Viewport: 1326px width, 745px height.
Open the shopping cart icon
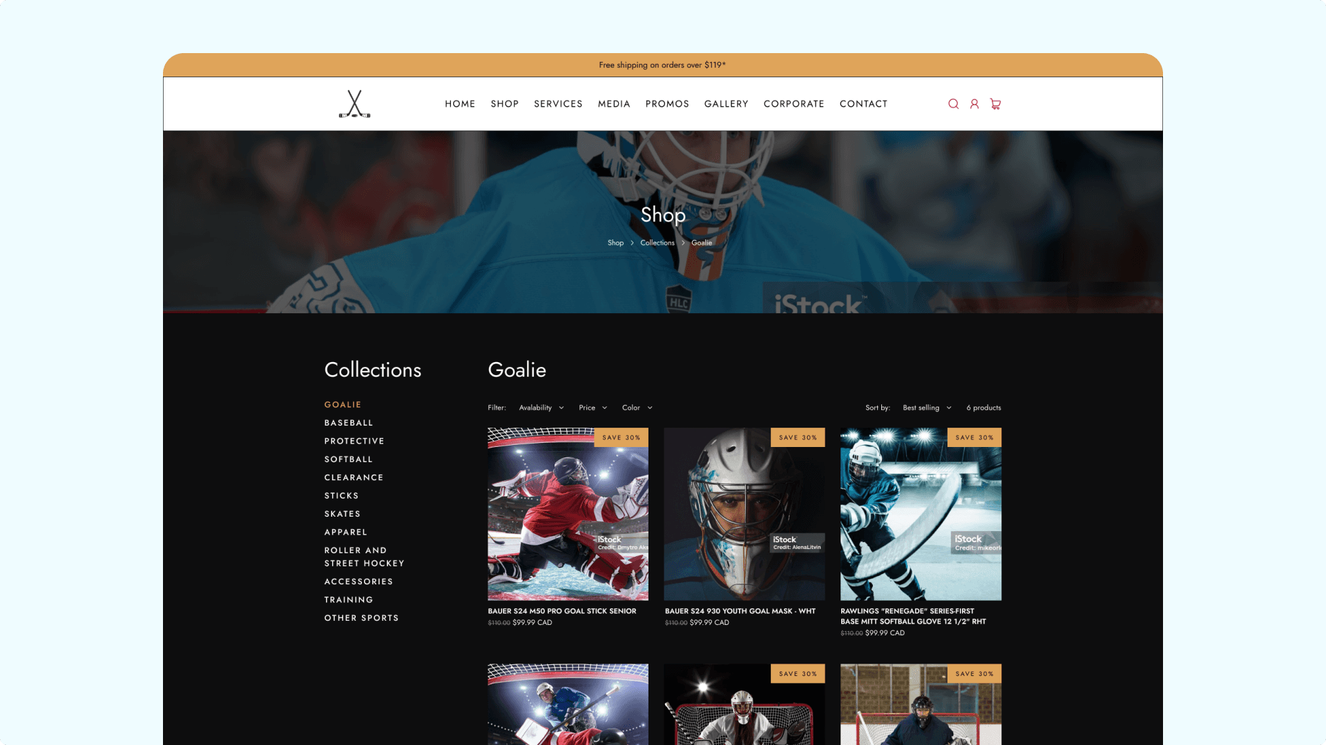(x=995, y=104)
